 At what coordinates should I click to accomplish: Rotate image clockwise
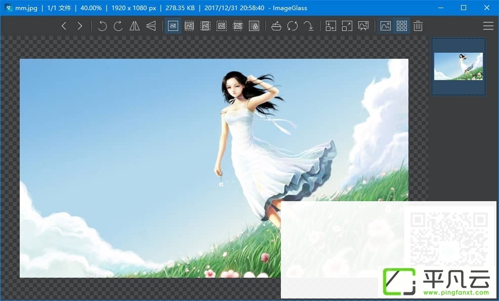pos(118,26)
